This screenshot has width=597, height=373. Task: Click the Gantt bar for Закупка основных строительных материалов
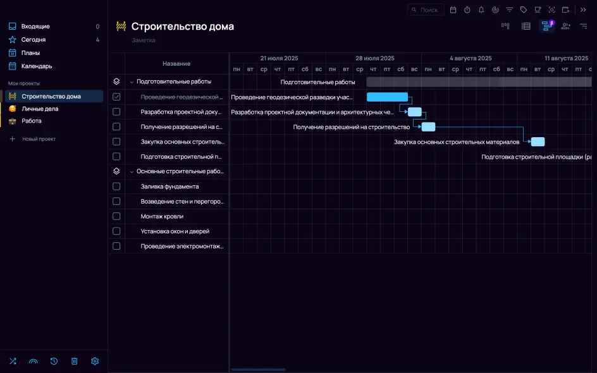pyautogui.click(x=537, y=142)
